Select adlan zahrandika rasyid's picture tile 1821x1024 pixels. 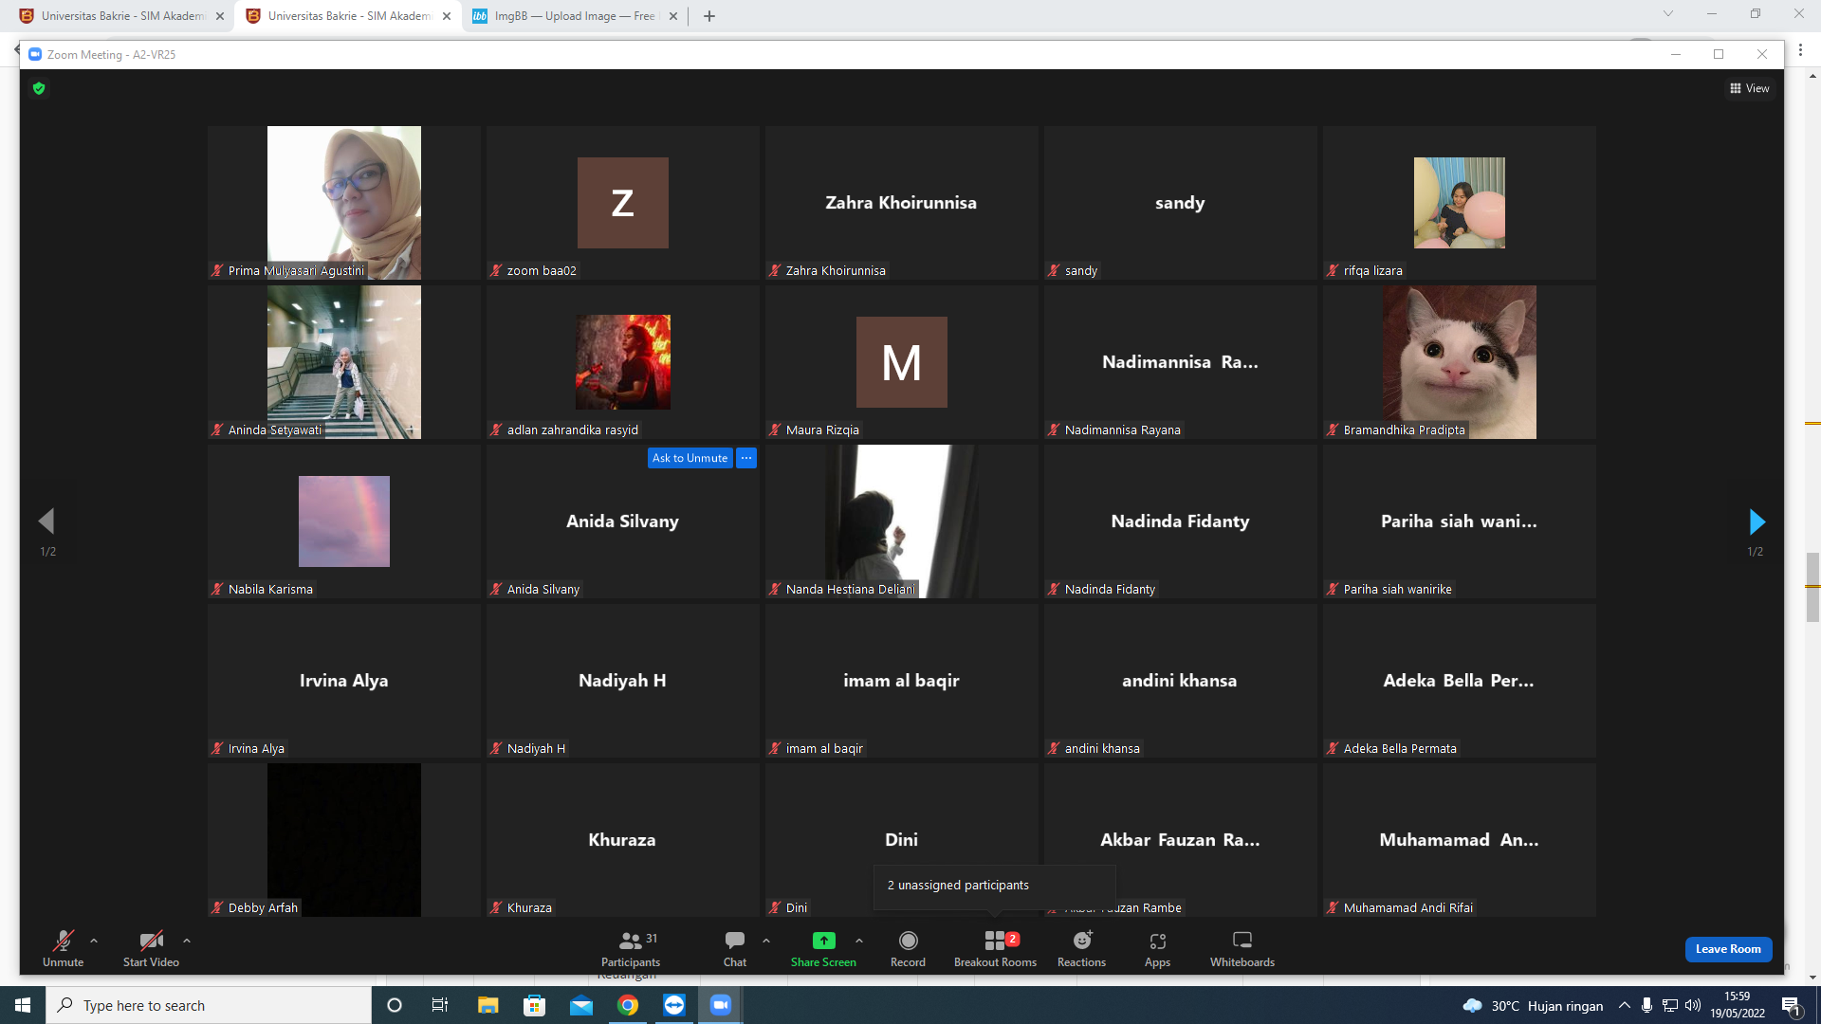623,362
